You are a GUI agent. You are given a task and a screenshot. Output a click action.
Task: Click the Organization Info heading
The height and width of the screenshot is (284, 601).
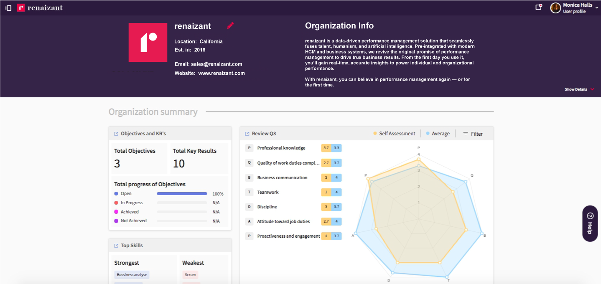[x=339, y=25]
